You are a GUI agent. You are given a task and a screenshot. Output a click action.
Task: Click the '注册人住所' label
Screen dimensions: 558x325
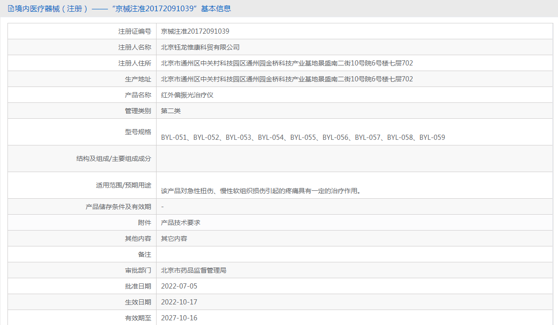(135, 63)
